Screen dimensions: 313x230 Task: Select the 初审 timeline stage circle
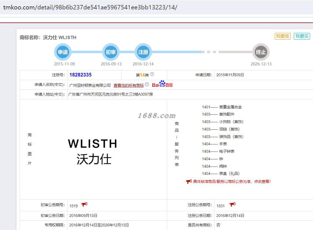pos(111,52)
